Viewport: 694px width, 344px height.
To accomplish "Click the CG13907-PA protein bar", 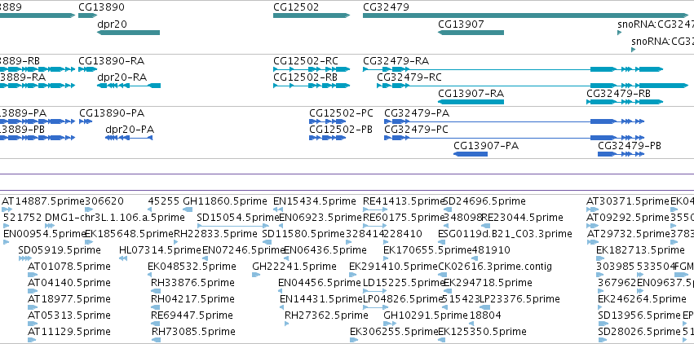I will [x=471, y=154].
